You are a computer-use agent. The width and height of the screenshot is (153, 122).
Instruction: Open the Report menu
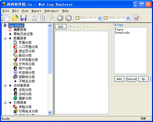click(x=36, y=11)
